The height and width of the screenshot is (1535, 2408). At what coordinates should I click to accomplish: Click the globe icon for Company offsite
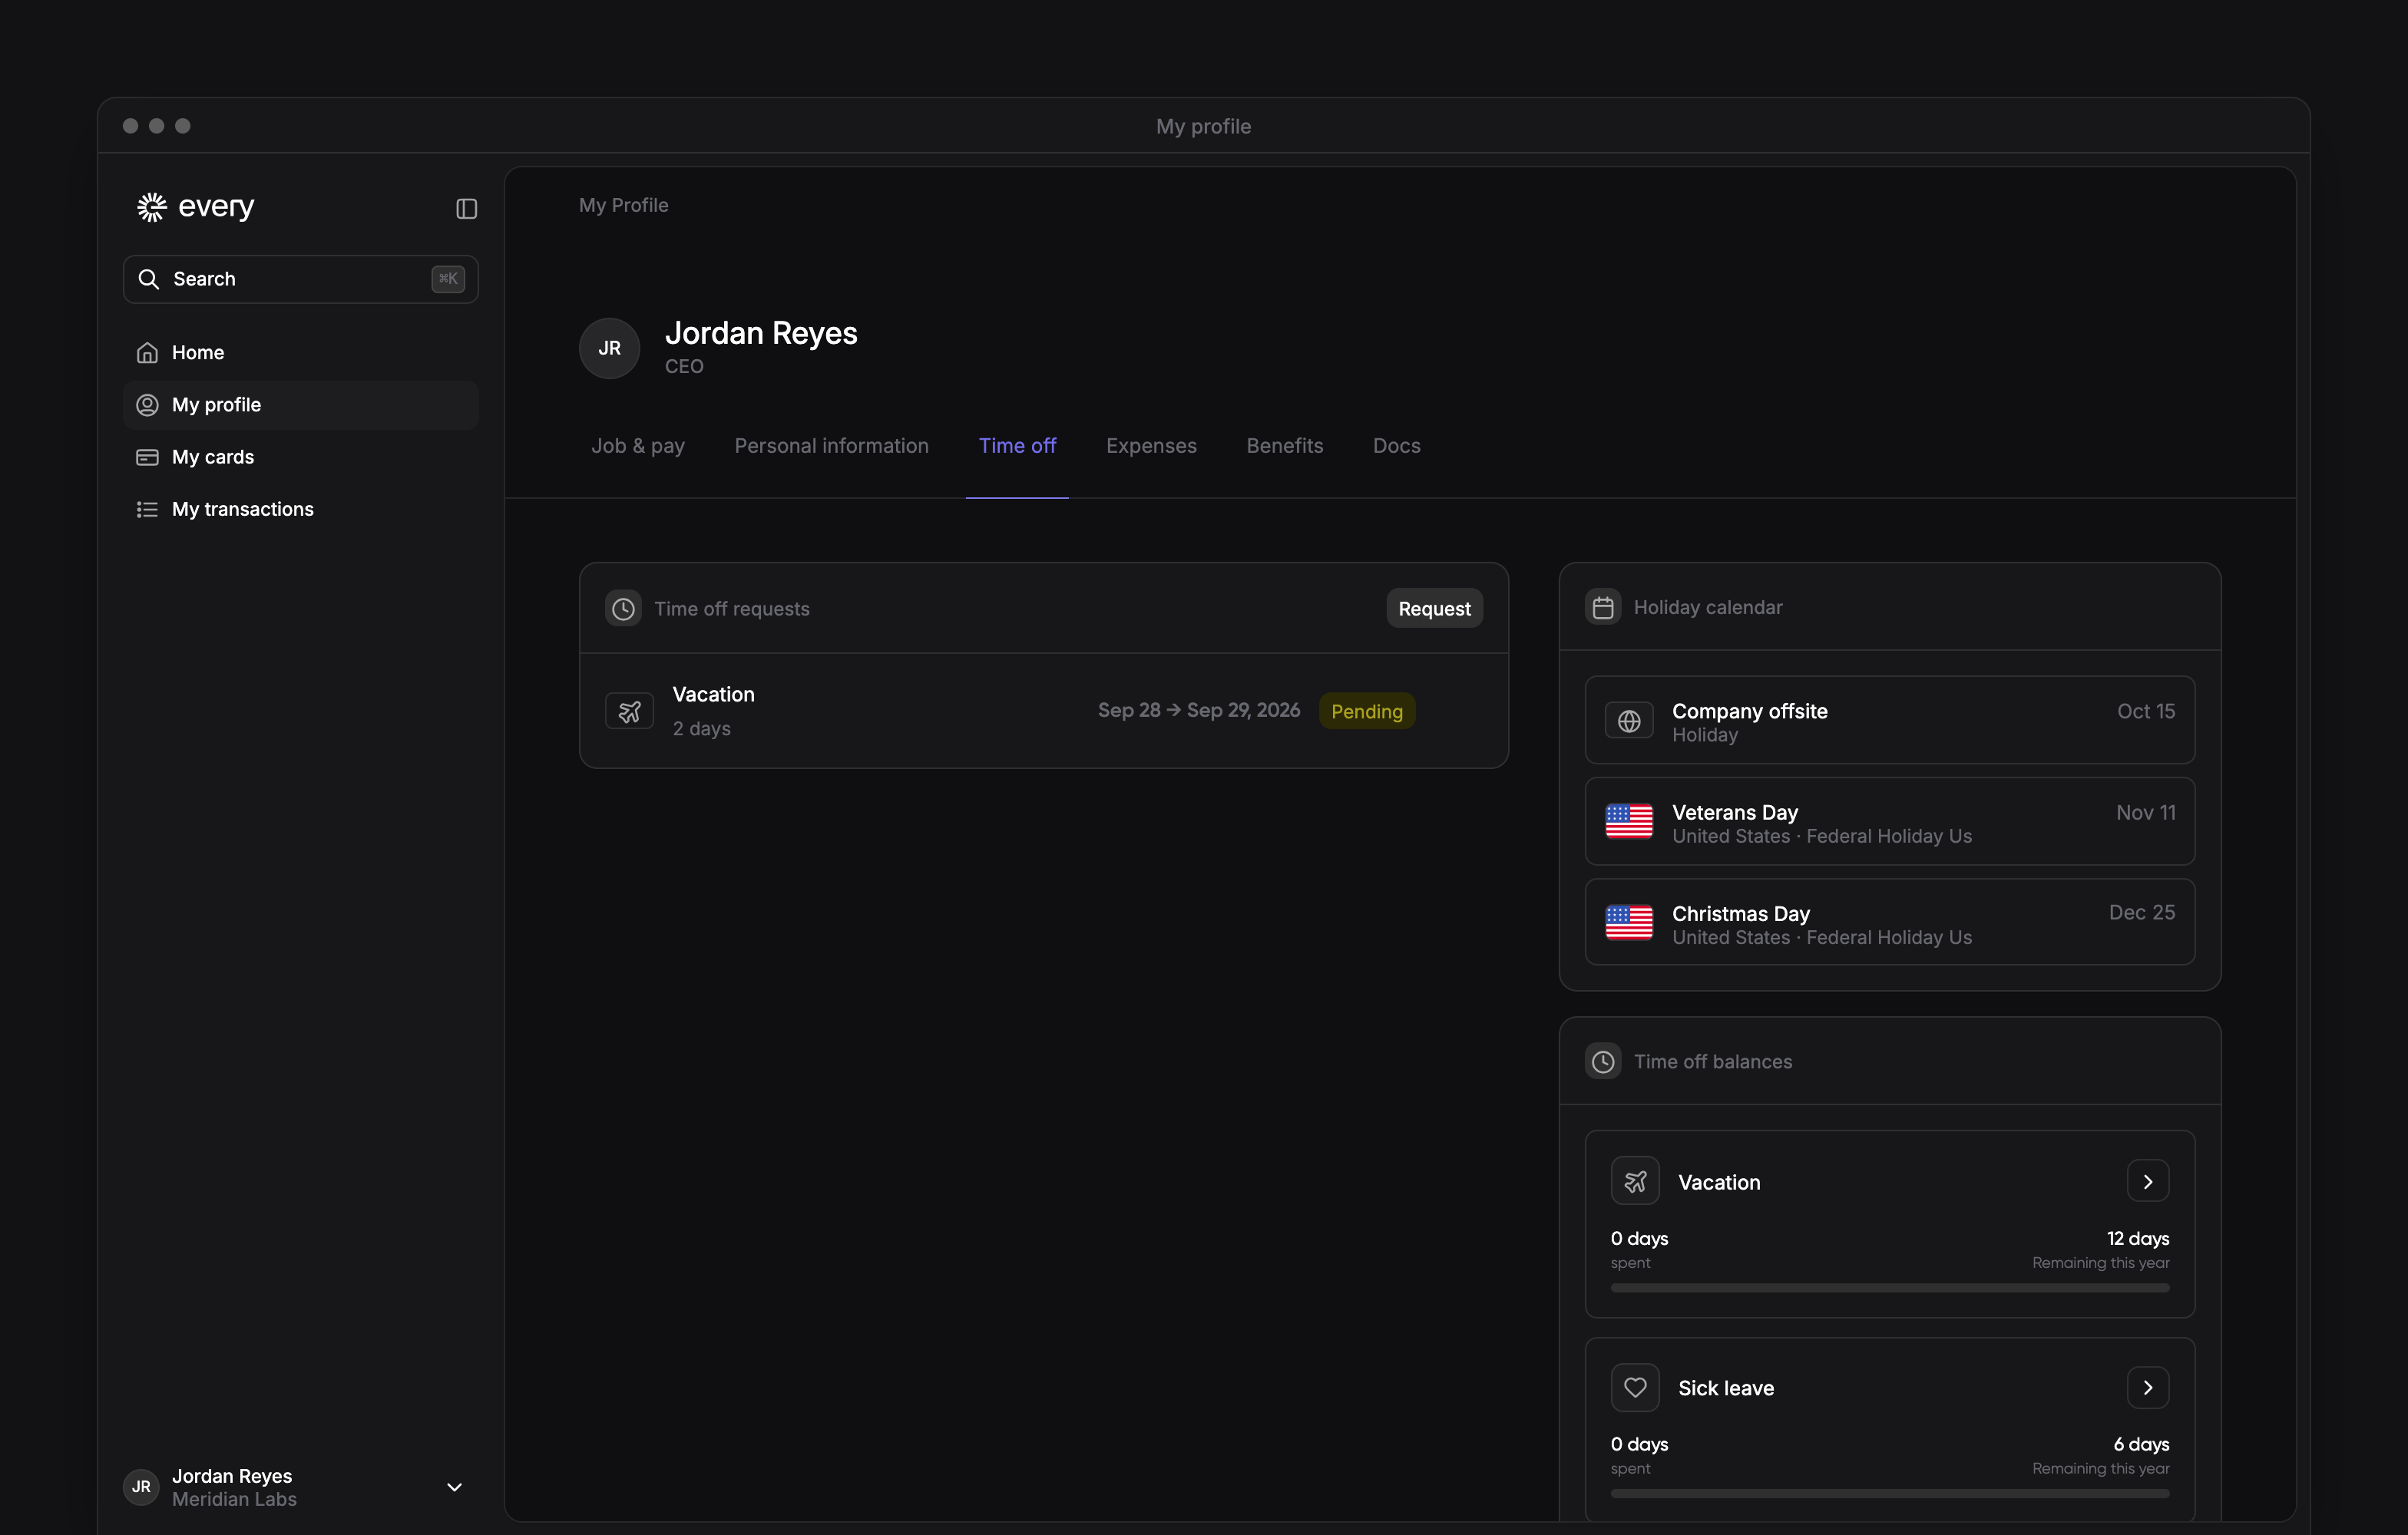pos(1629,721)
